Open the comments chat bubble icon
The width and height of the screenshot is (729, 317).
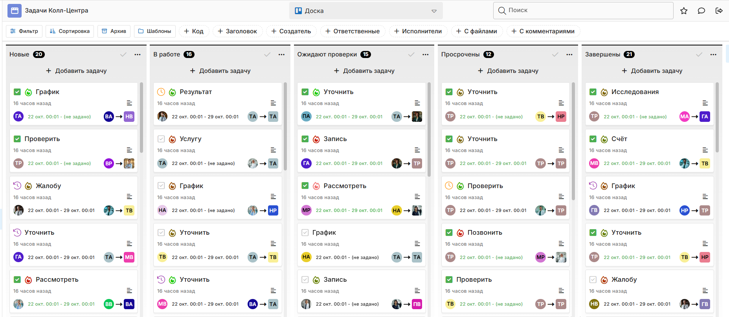tap(701, 11)
